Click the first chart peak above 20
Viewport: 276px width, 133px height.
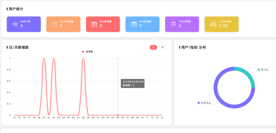[44, 58]
